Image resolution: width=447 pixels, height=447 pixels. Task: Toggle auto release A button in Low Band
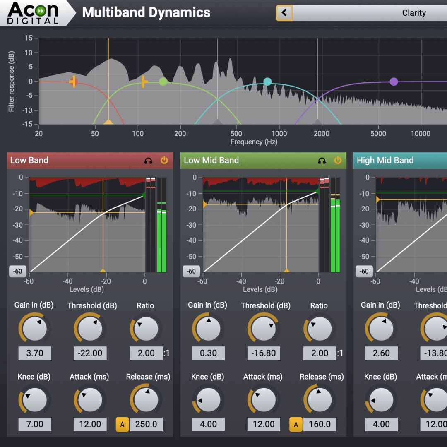[x=122, y=425]
